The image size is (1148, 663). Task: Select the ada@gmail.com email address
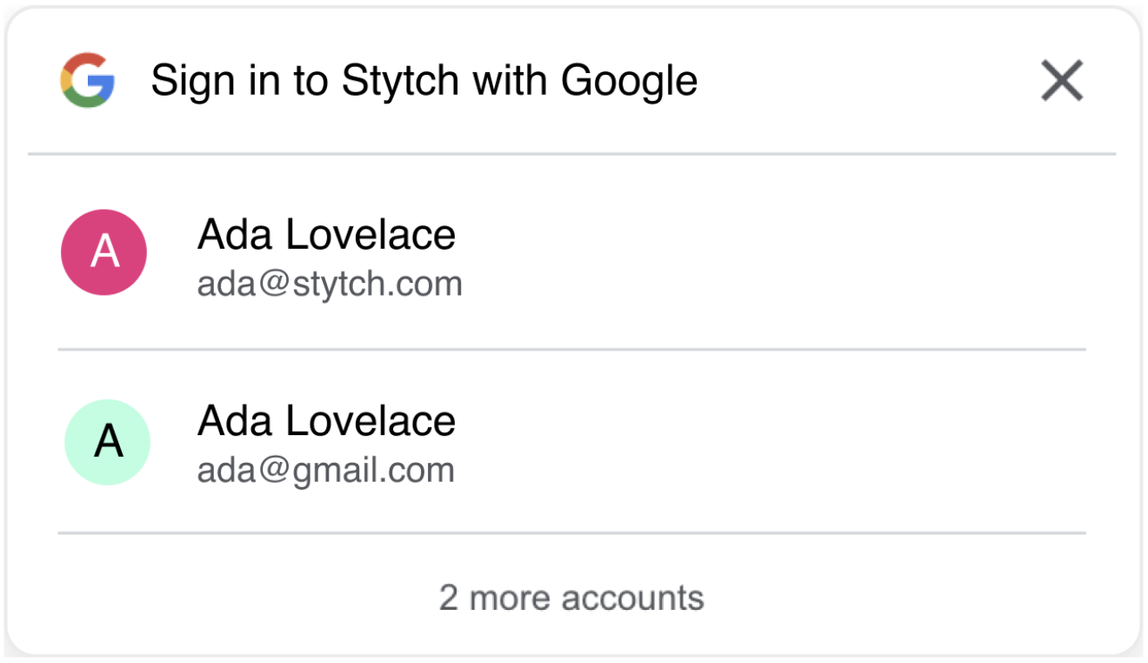326,470
